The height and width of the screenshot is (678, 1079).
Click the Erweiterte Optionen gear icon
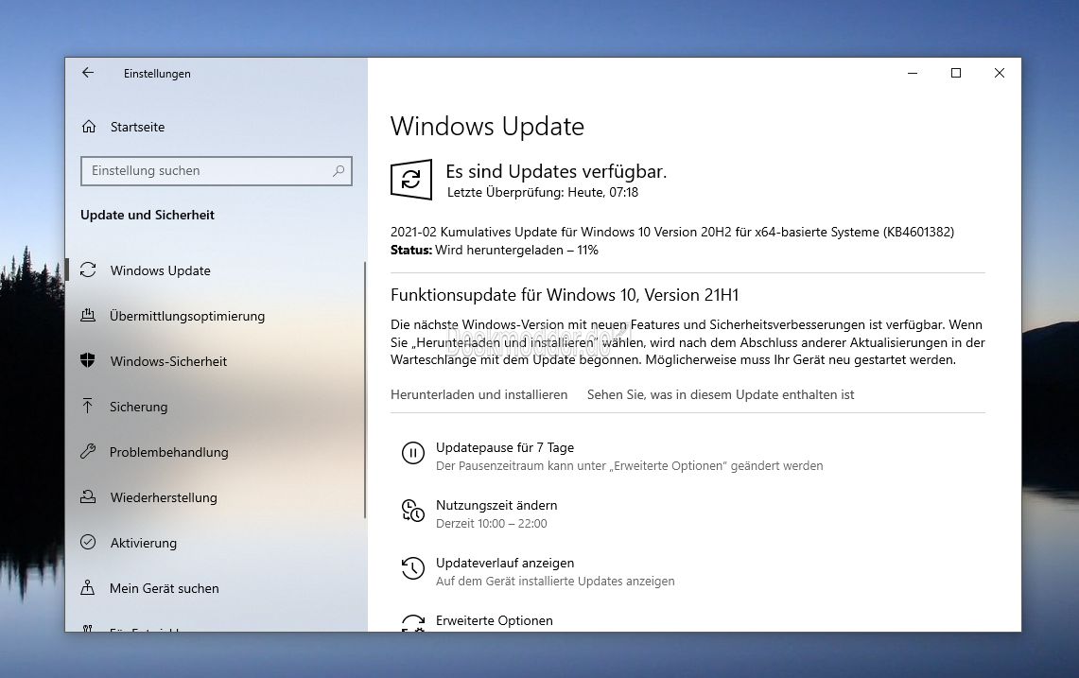pyautogui.click(x=413, y=623)
